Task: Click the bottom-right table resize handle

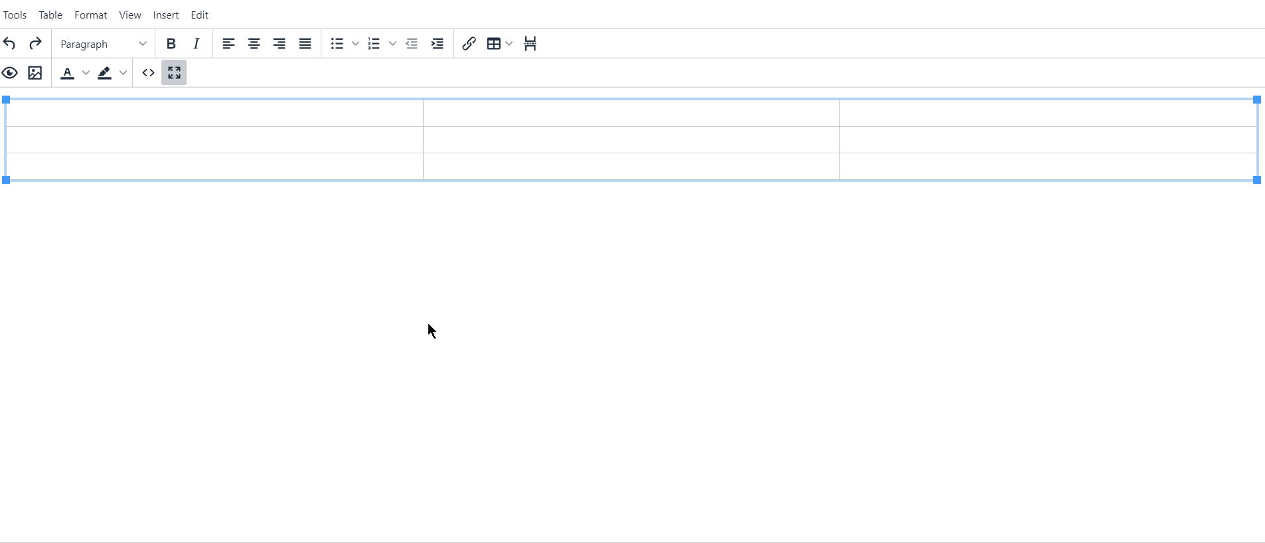Action: point(1257,180)
